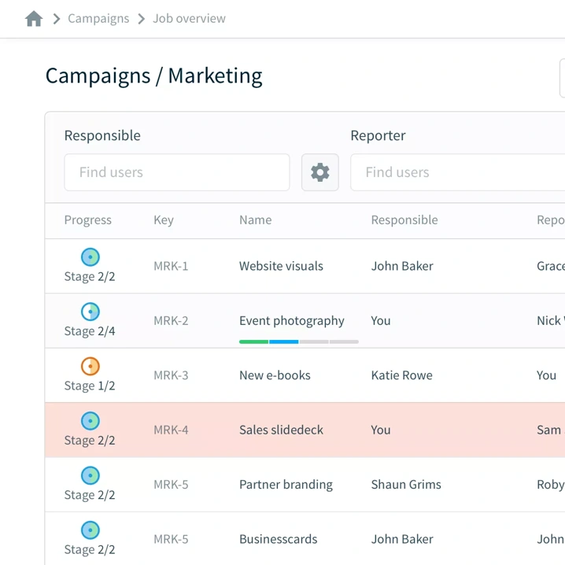Image resolution: width=565 pixels, height=565 pixels.
Task: Click the Event photography stage 2/4 icon
Action: pos(90,312)
